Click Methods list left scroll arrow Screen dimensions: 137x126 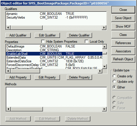(8, 109)
